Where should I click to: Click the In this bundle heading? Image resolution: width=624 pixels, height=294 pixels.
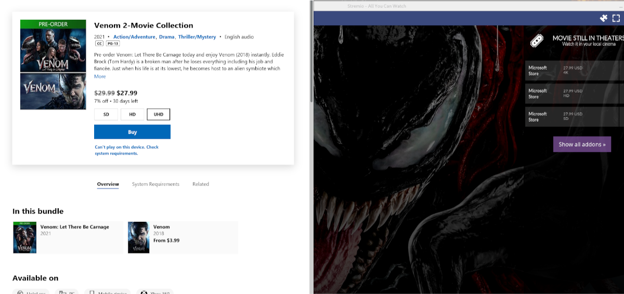tap(38, 211)
